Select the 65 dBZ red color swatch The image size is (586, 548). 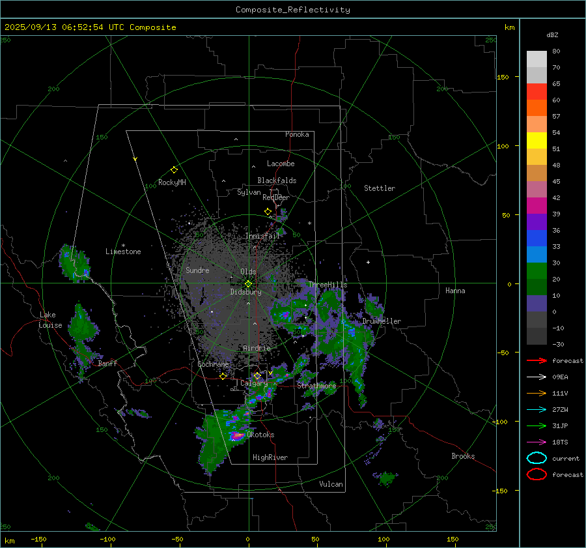coord(537,91)
